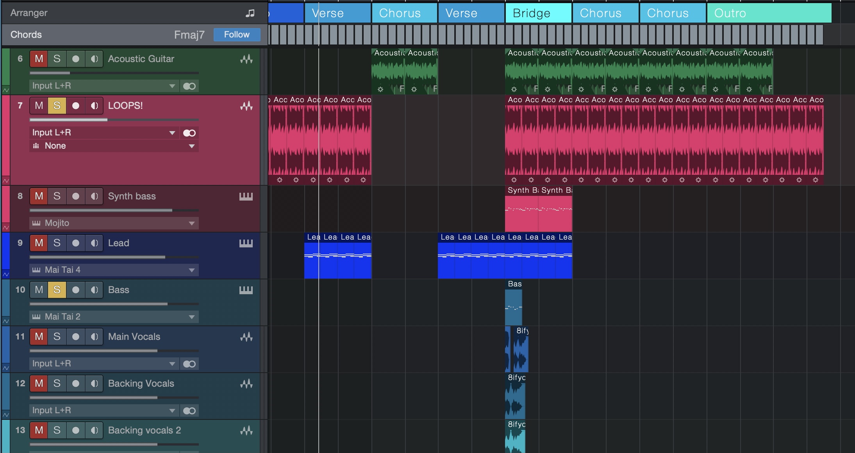Toggle stereo channel mode on Acoustic Guitar
Viewport: 855px width, 453px height.
[x=189, y=86]
